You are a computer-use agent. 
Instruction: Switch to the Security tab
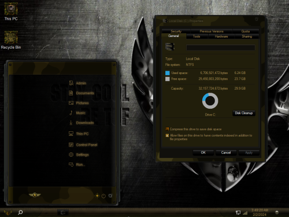point(176,31)
